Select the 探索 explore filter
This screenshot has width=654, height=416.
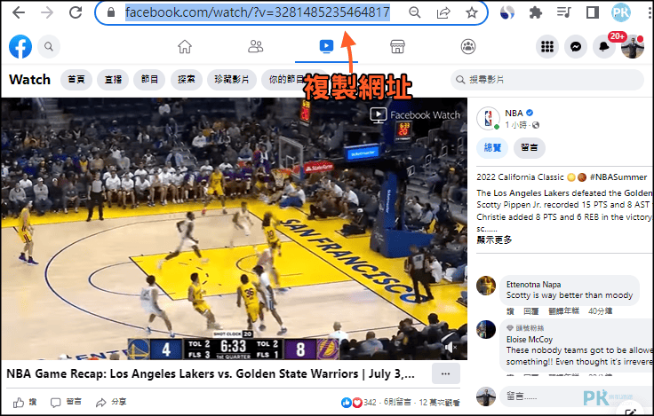tap(186, 79)
